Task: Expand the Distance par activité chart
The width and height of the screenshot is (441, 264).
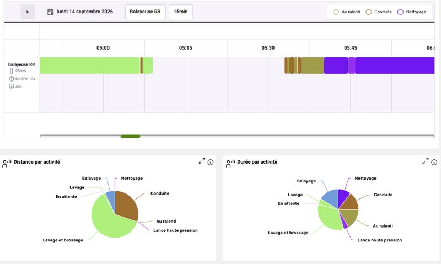Action: pyautogui.click(x=202, y=161)
